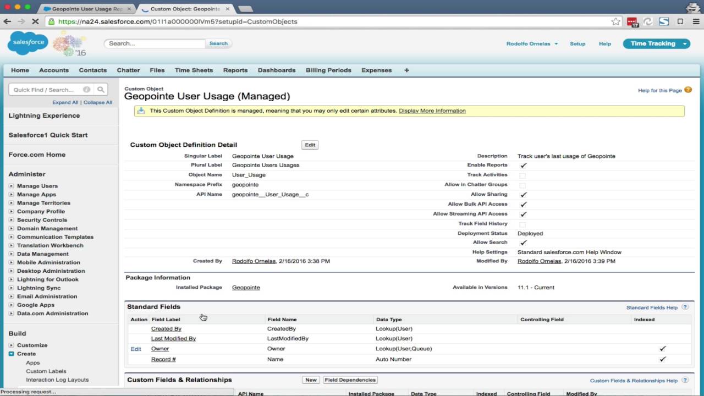Click the Standard Fields Help question icon

[685, 307]
